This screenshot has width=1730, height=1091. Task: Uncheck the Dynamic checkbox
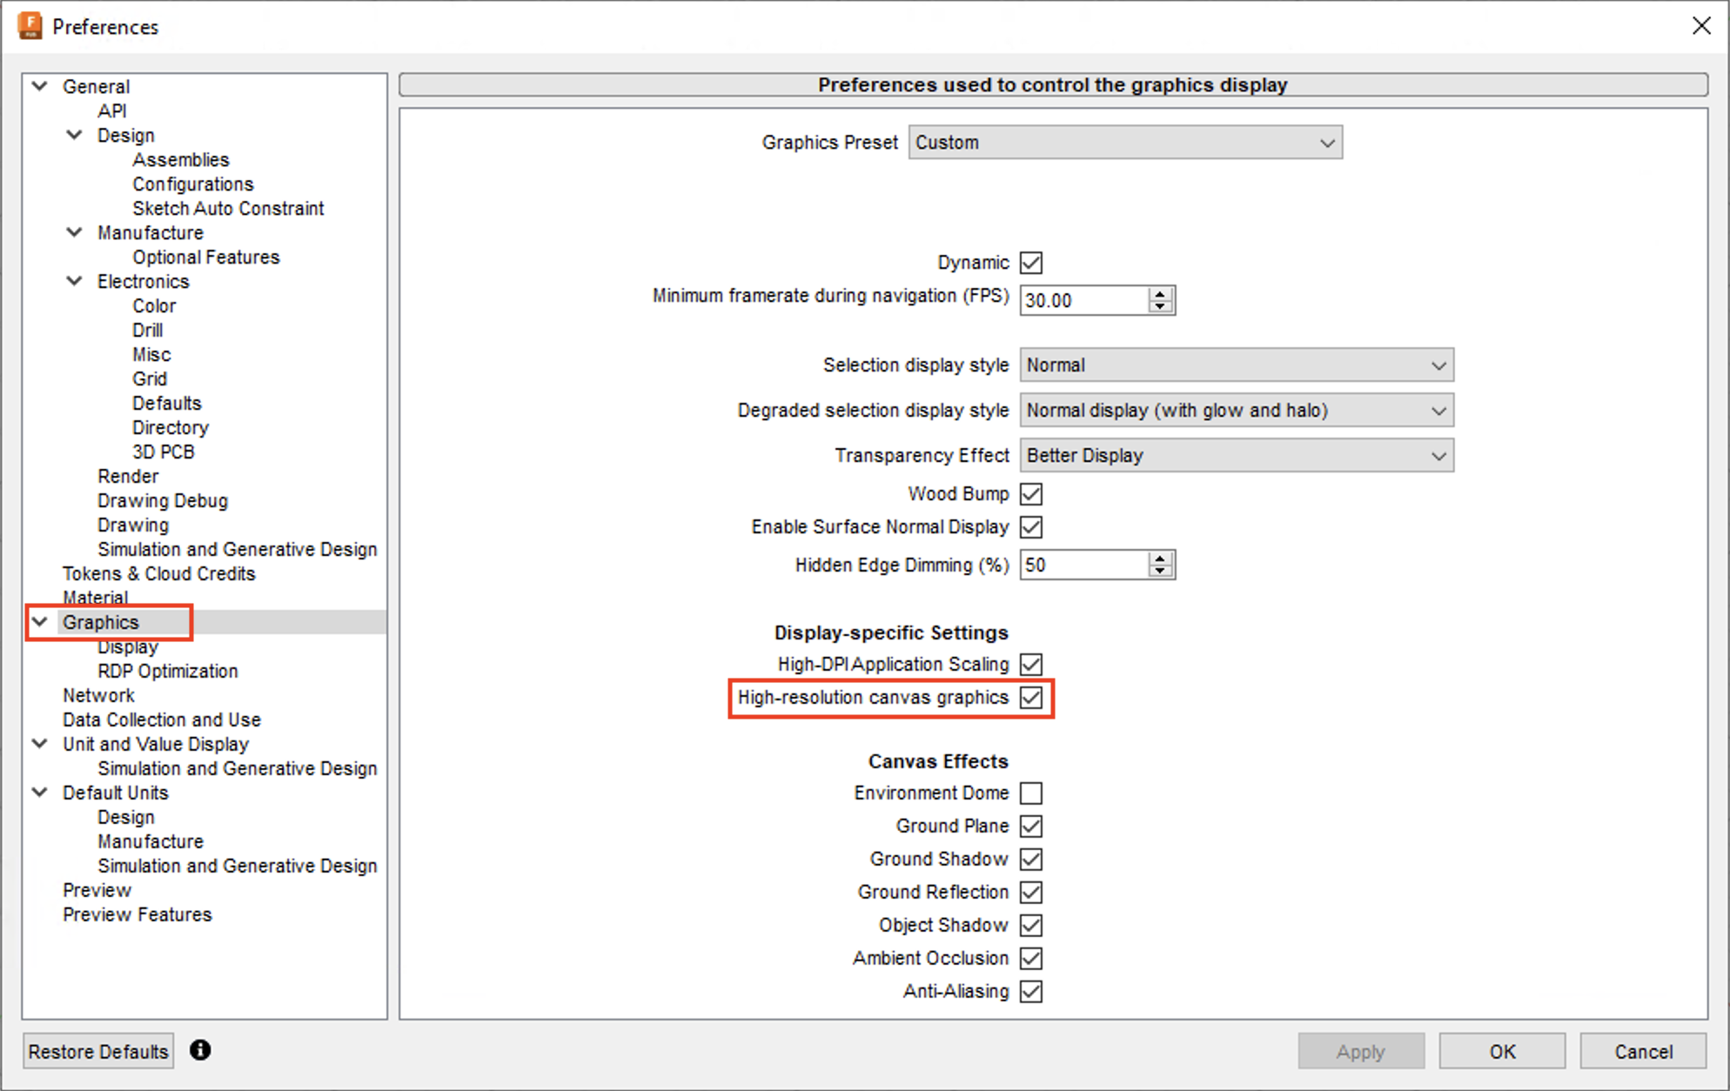pyautogui.click(x=1030, y=262)
